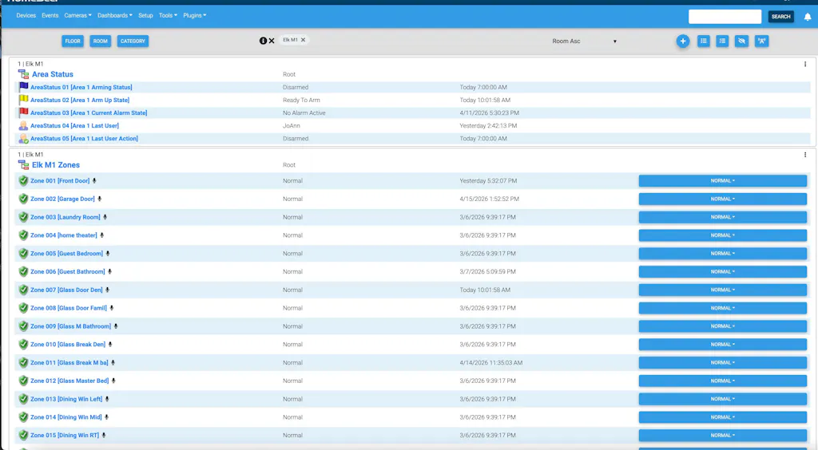The image size is (818, 450).
Task: Click the green shield icon for Zone 001
Action: click(23, 181)
